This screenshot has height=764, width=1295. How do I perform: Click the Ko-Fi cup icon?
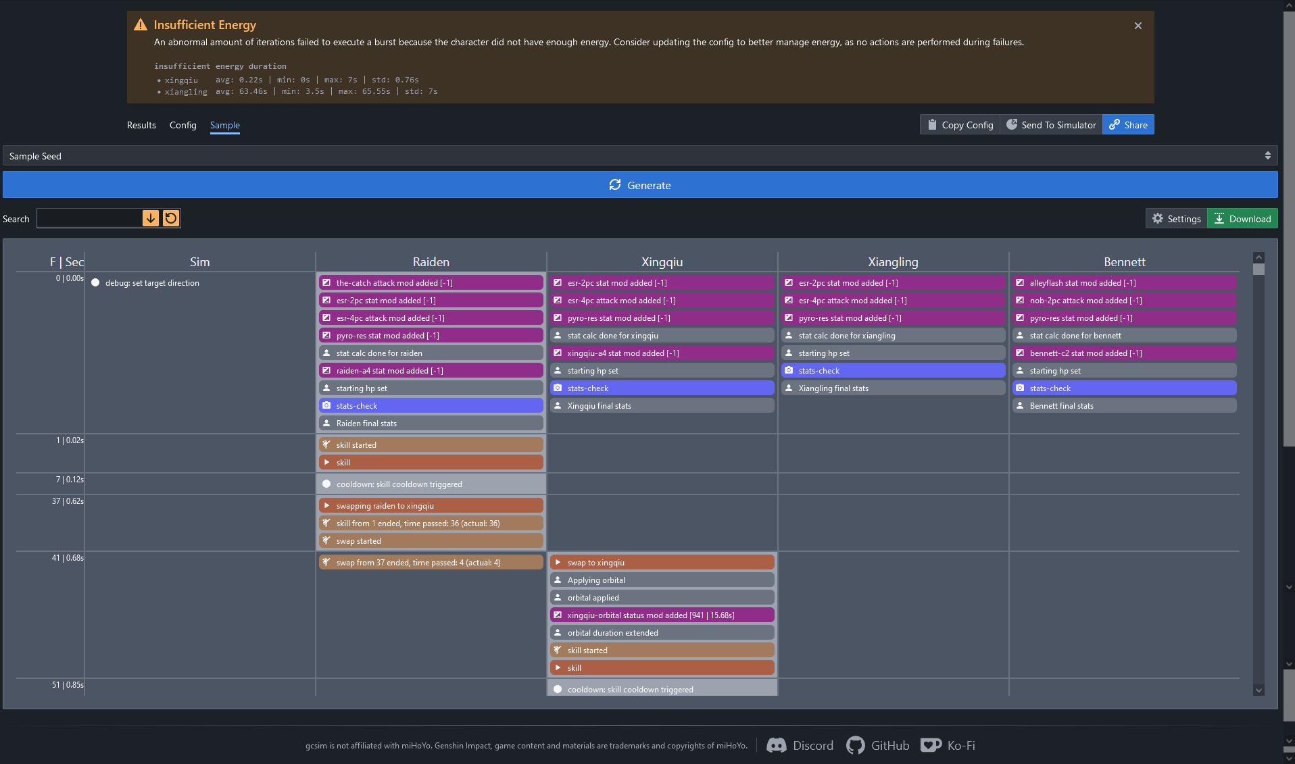point(931,745)
